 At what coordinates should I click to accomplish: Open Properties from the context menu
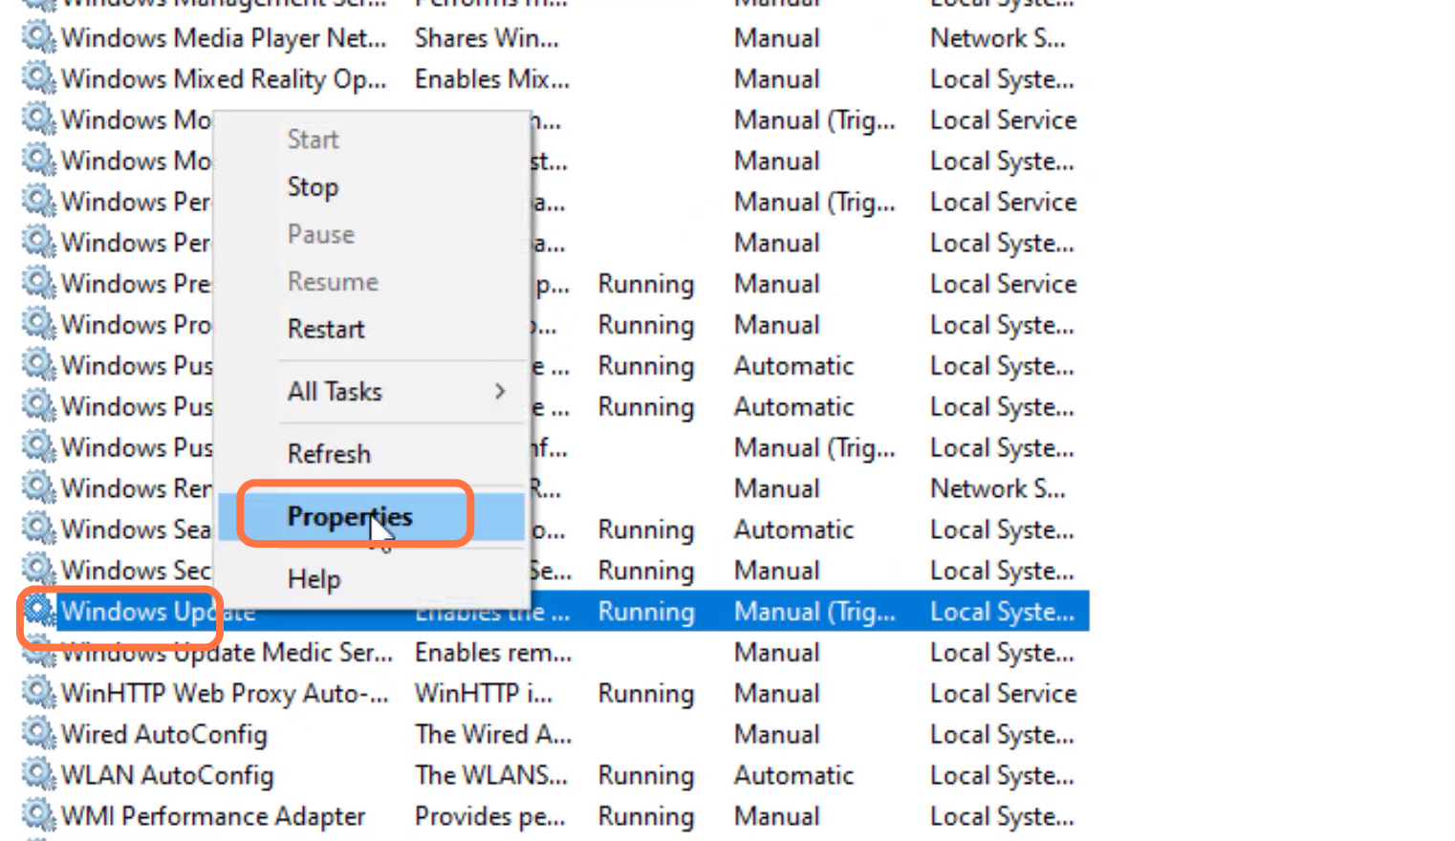[350, 517]
